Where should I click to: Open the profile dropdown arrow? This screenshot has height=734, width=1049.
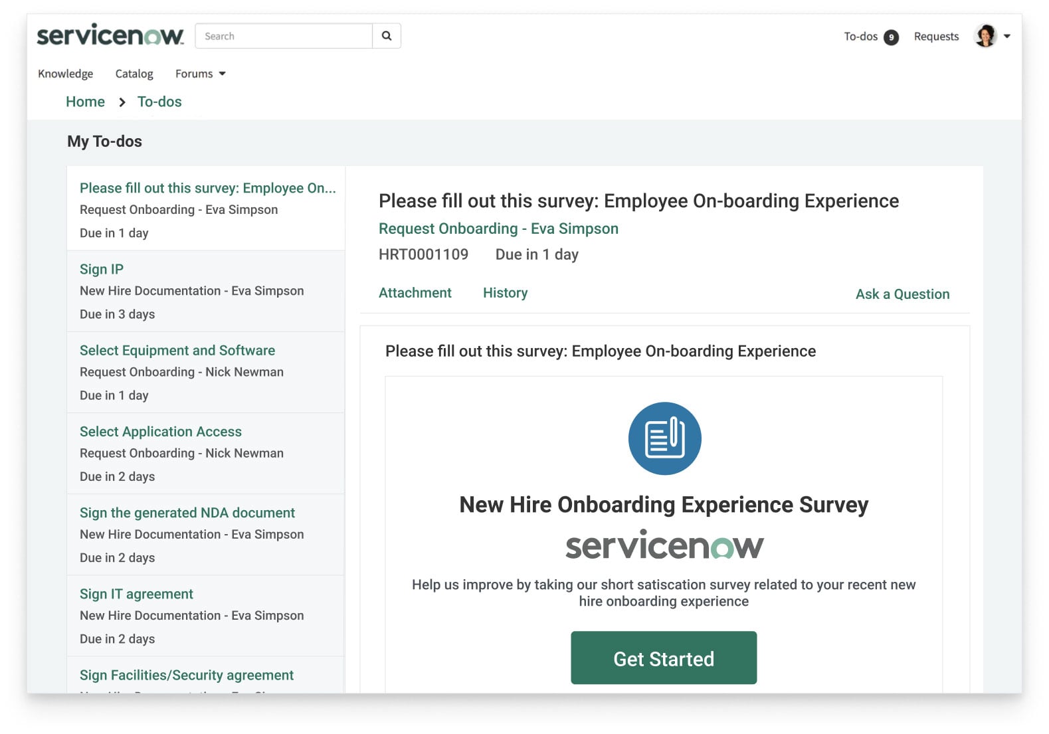(x=1007, y=37)
